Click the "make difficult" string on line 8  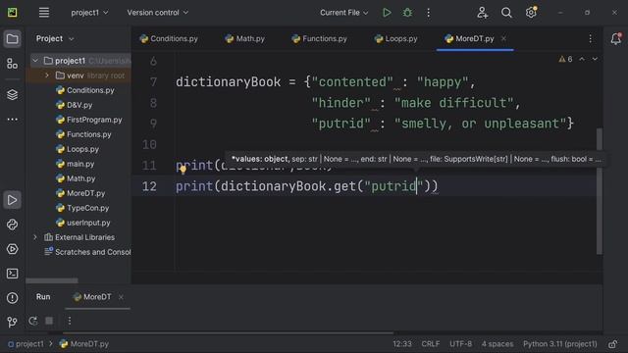(453, 103)
